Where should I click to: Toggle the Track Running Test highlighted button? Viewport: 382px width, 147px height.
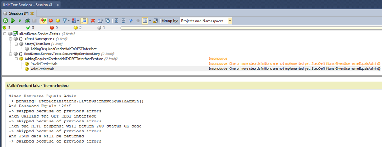(84, 21)
